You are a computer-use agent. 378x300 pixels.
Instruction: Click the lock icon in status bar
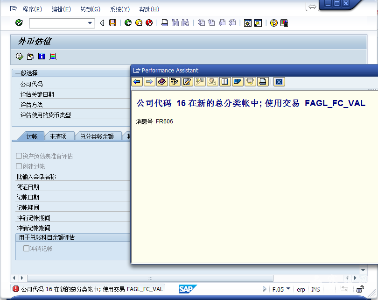pos(360,289)
